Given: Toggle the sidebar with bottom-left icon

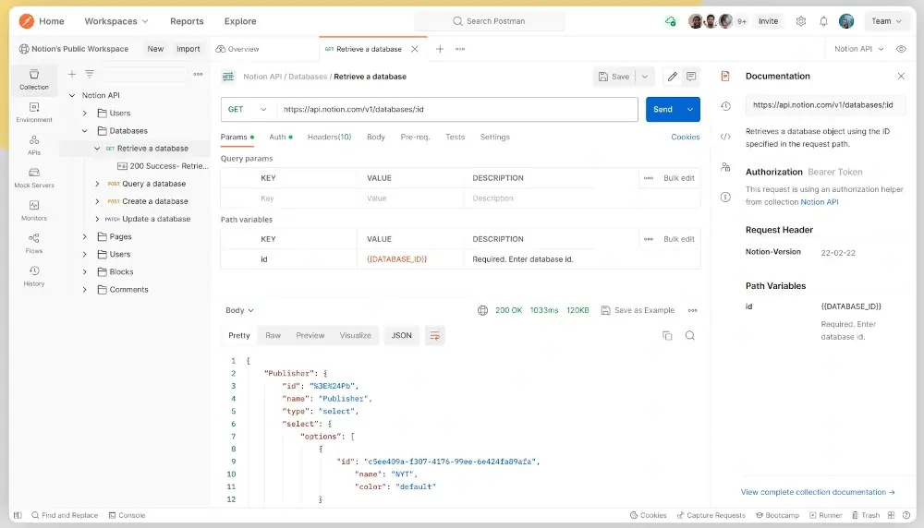Looking at the screenshot, I should [18, 515].
